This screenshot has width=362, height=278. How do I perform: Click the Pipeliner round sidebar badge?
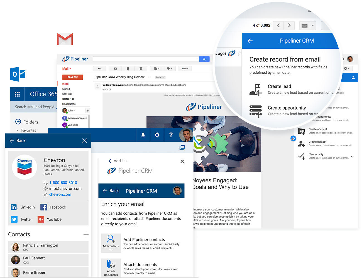pos(293,138)
